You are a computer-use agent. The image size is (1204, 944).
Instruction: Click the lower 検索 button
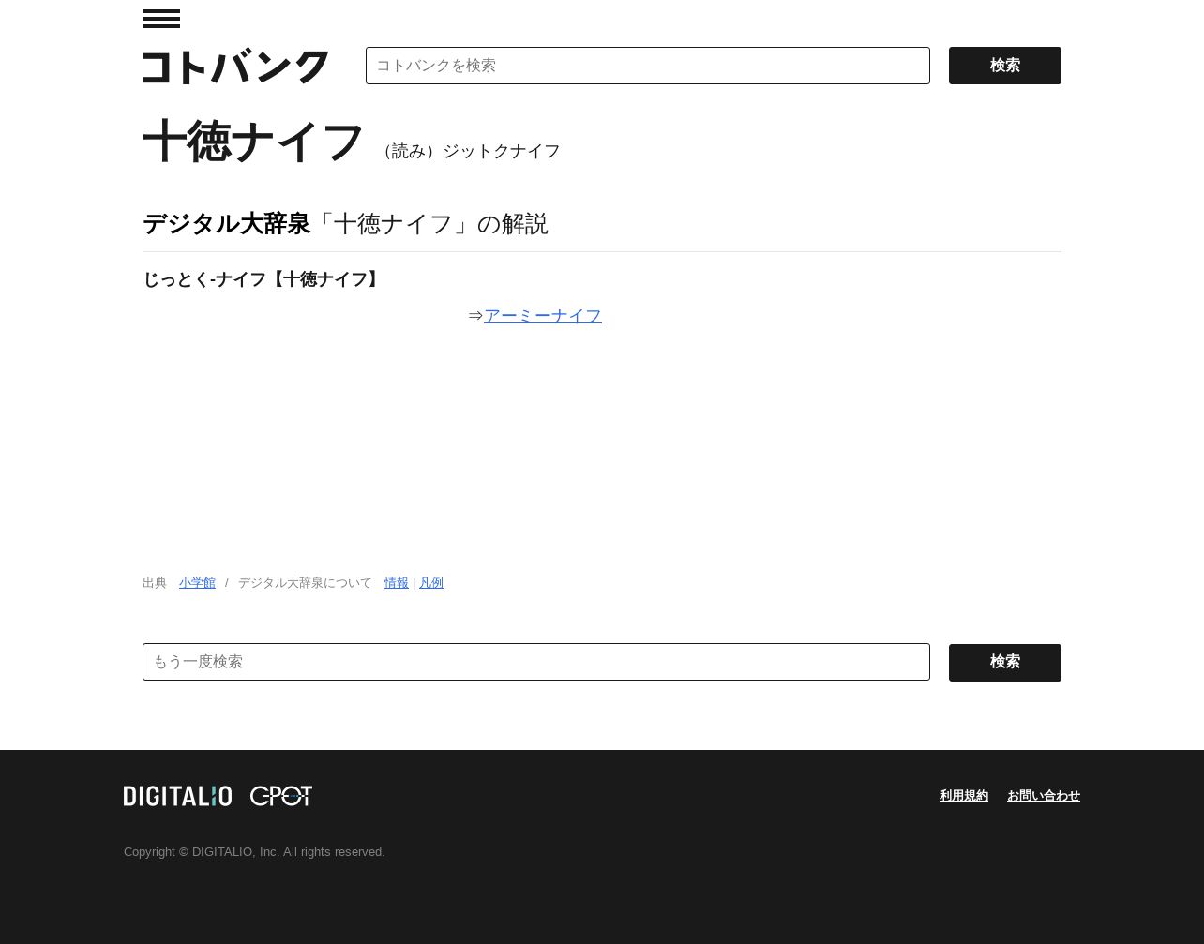click(x=1005, y=663)
